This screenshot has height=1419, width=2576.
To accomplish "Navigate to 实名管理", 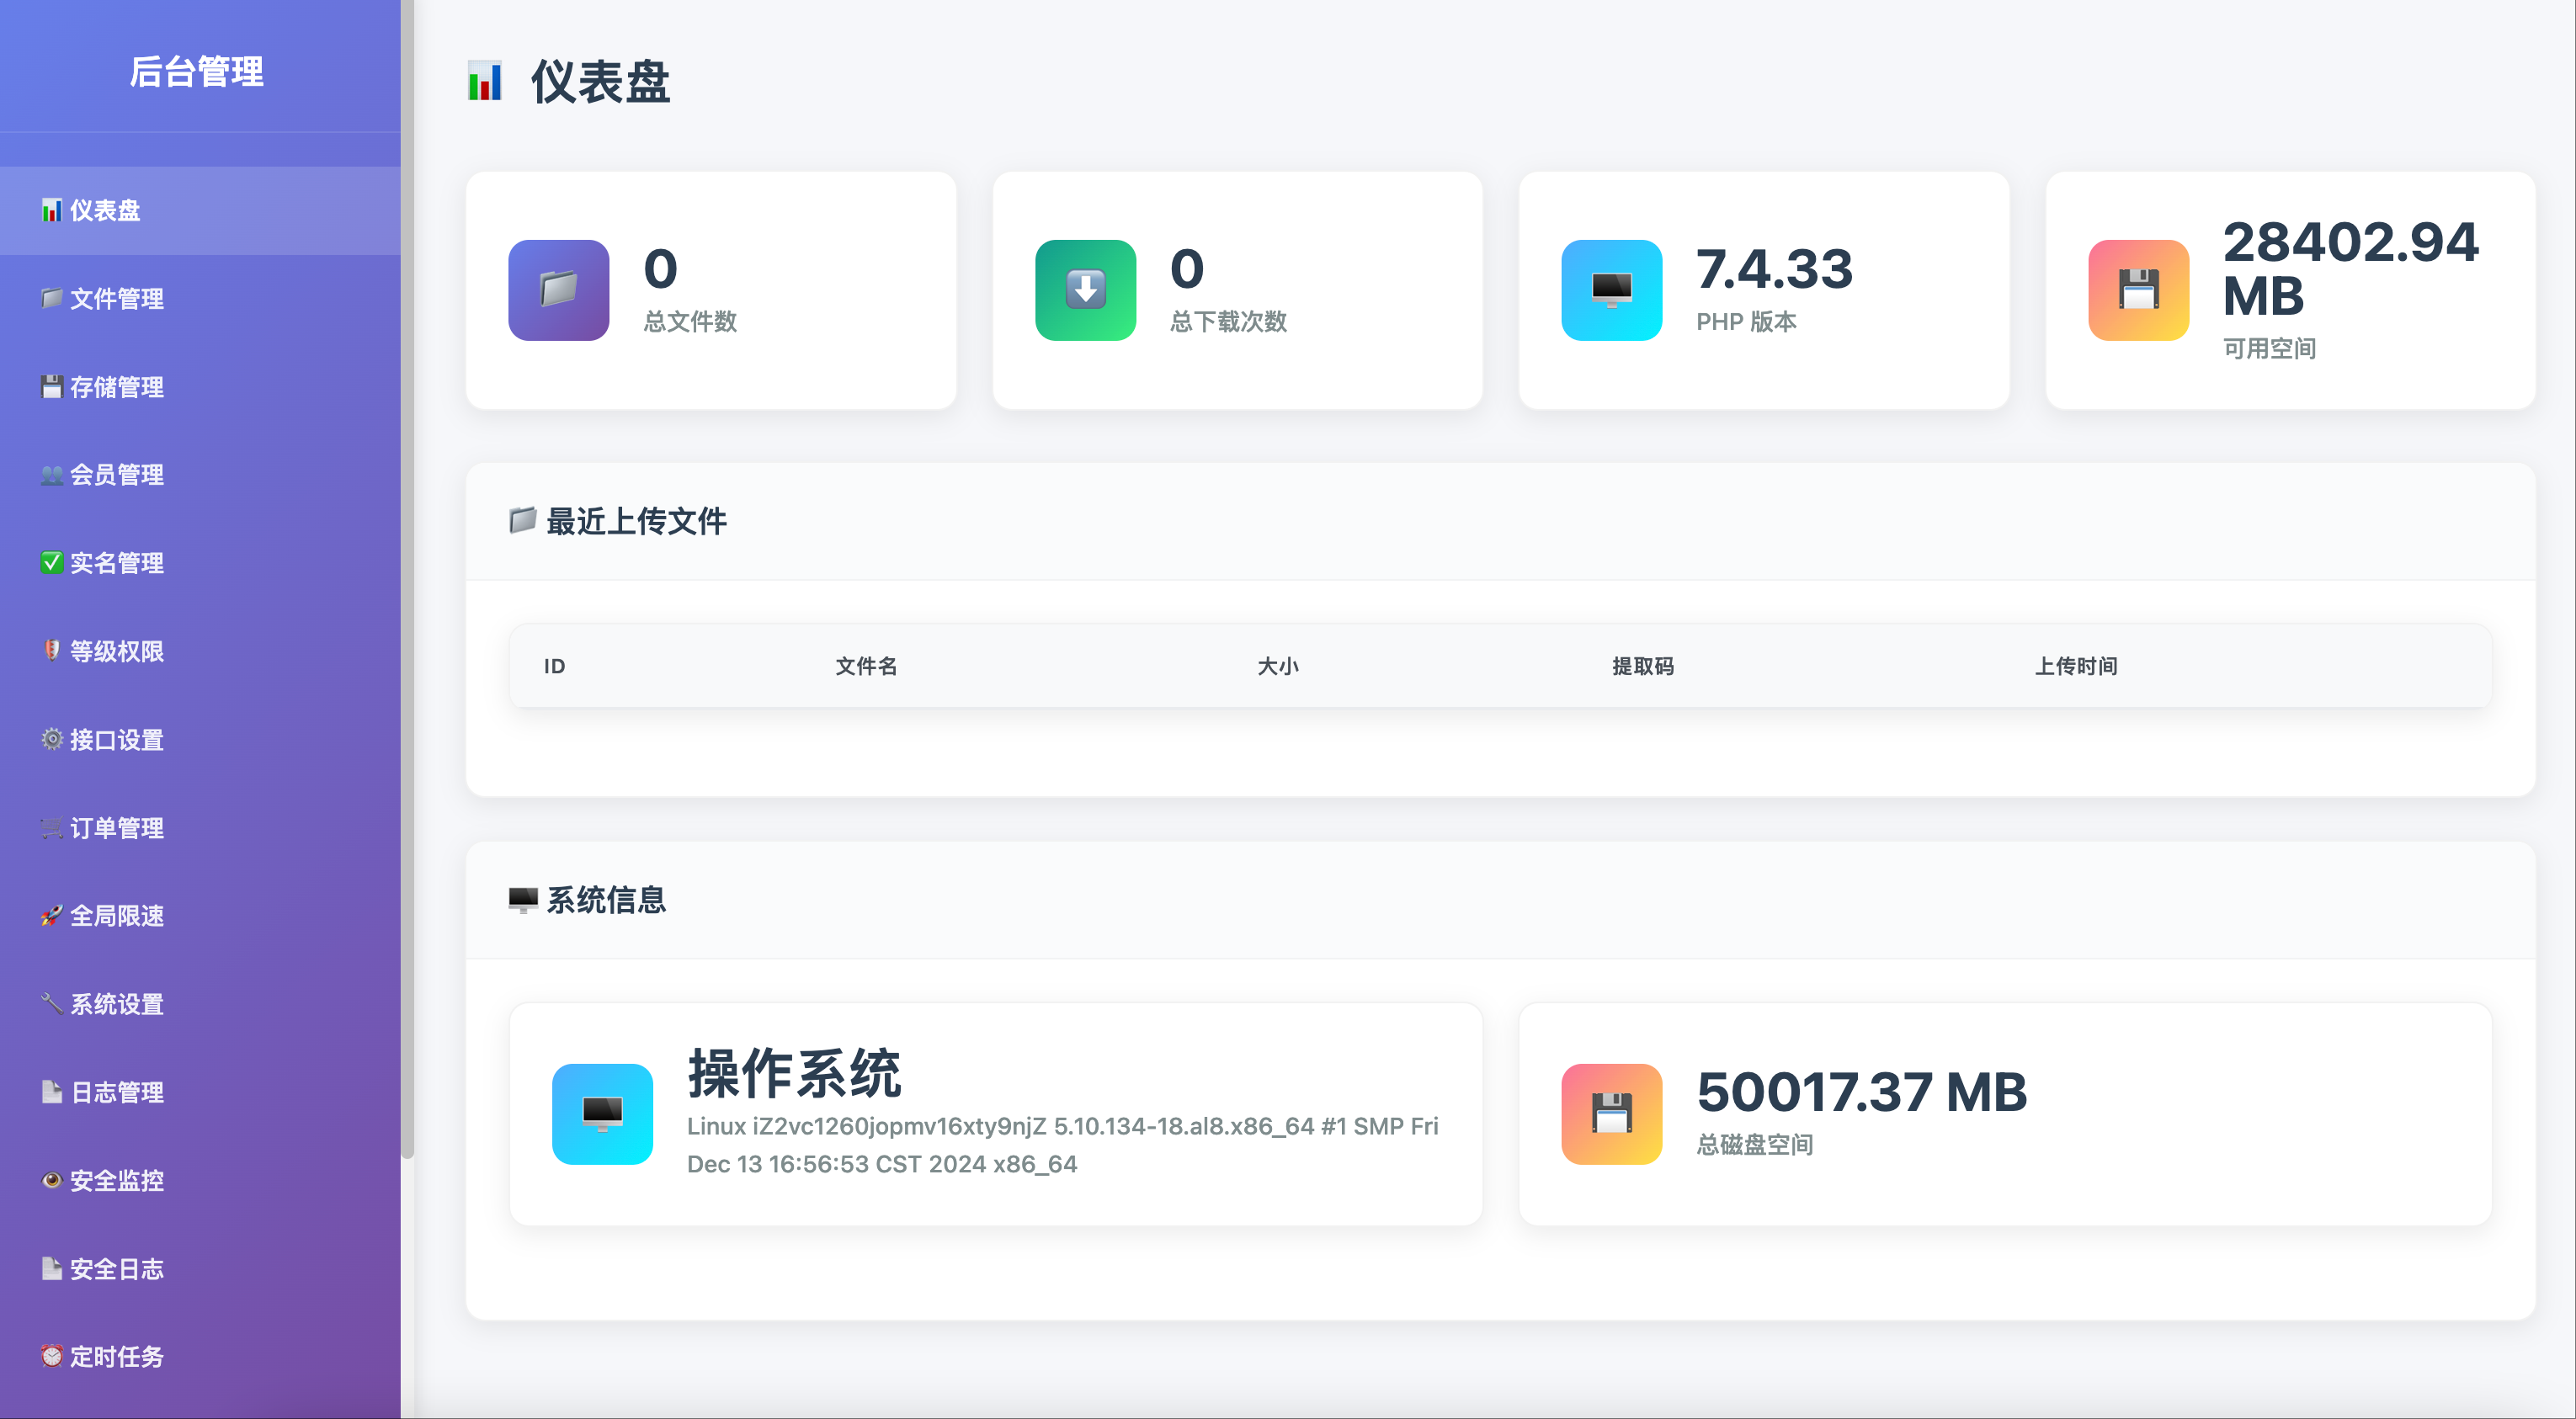I will click(x=200, y=563).
